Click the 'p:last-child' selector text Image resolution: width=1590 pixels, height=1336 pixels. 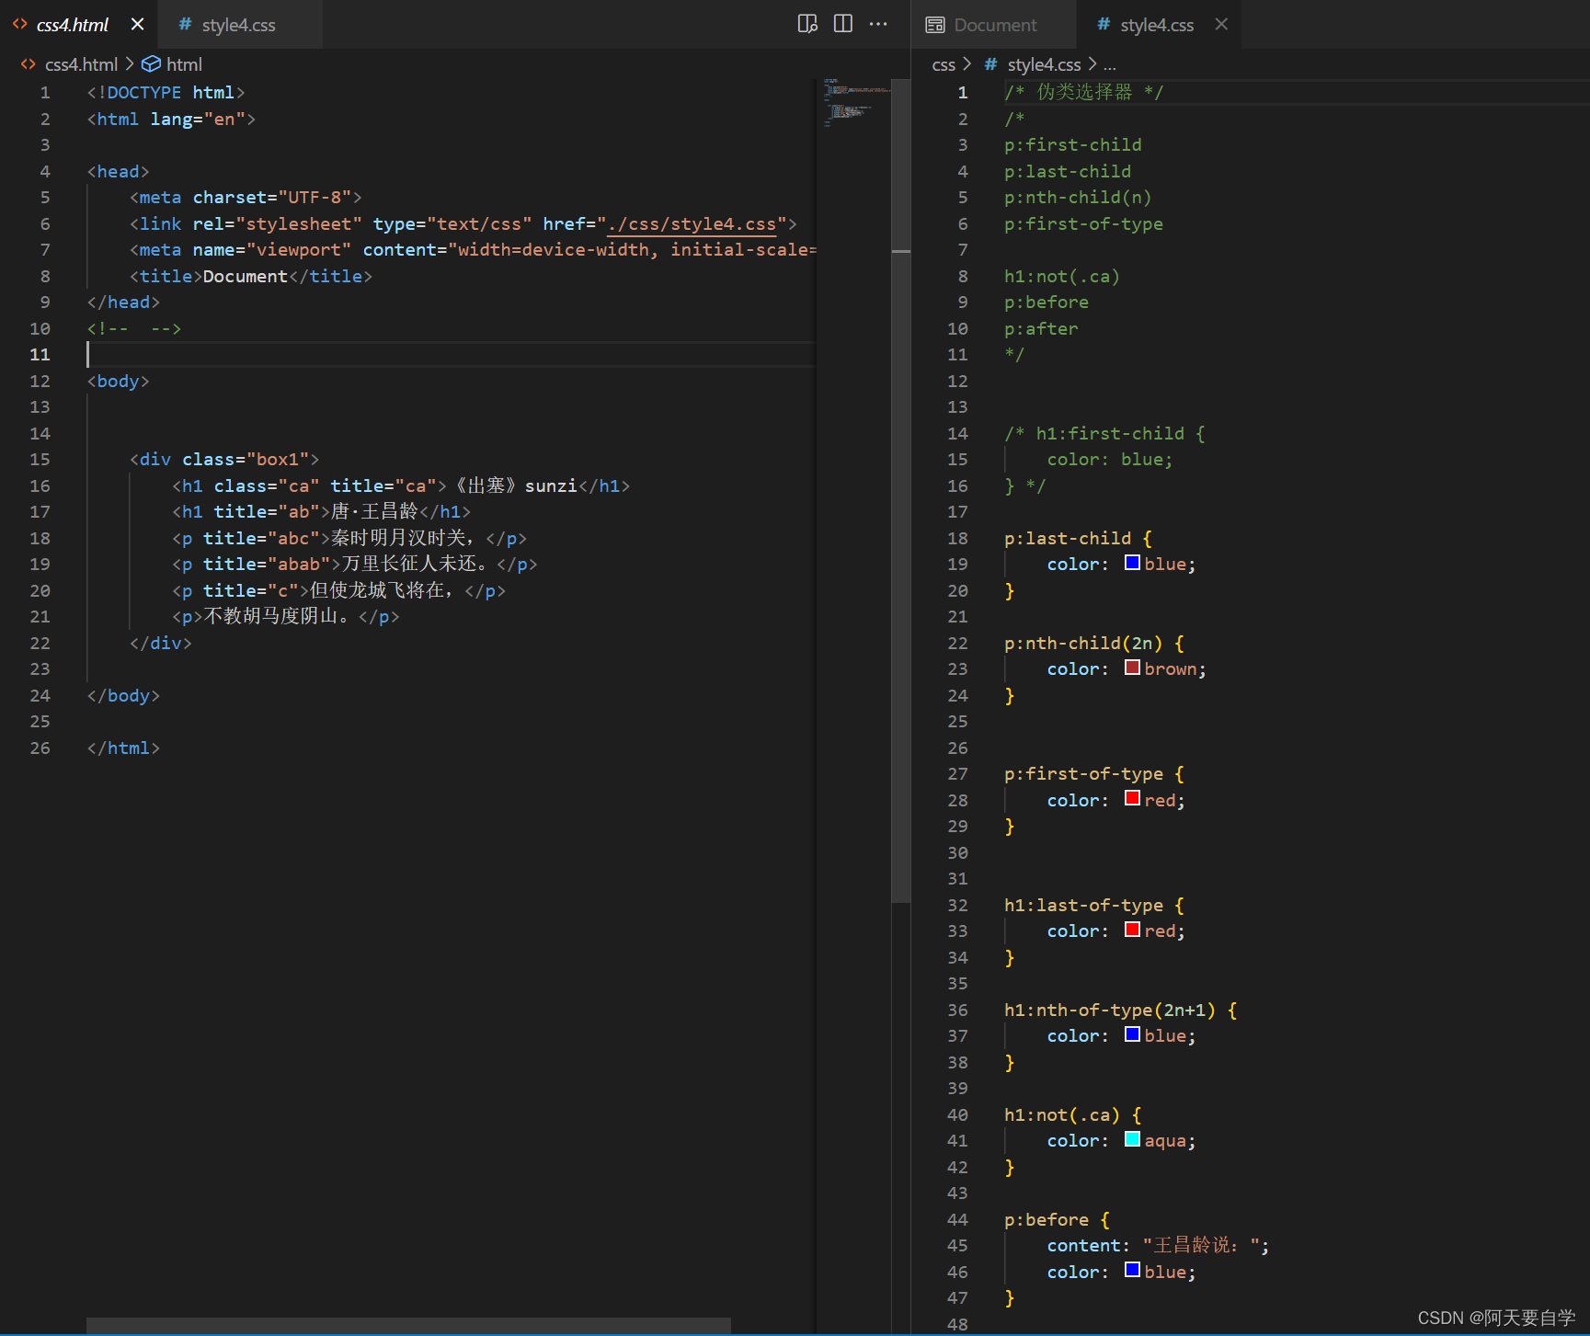pos(1068,538)
